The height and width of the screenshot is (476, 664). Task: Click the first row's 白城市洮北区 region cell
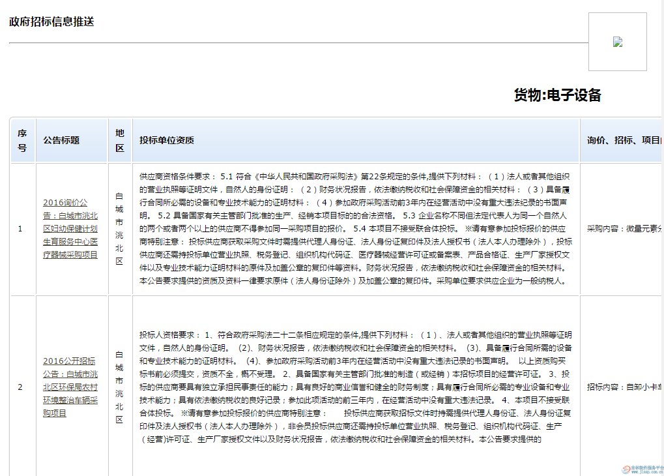tap(119, 229)
